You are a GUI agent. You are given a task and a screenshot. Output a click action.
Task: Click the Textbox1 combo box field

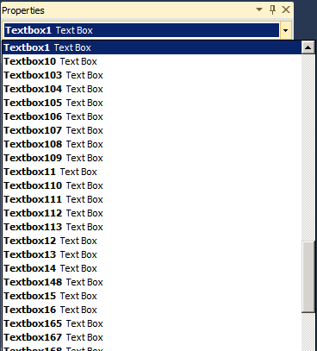point(141,30)
